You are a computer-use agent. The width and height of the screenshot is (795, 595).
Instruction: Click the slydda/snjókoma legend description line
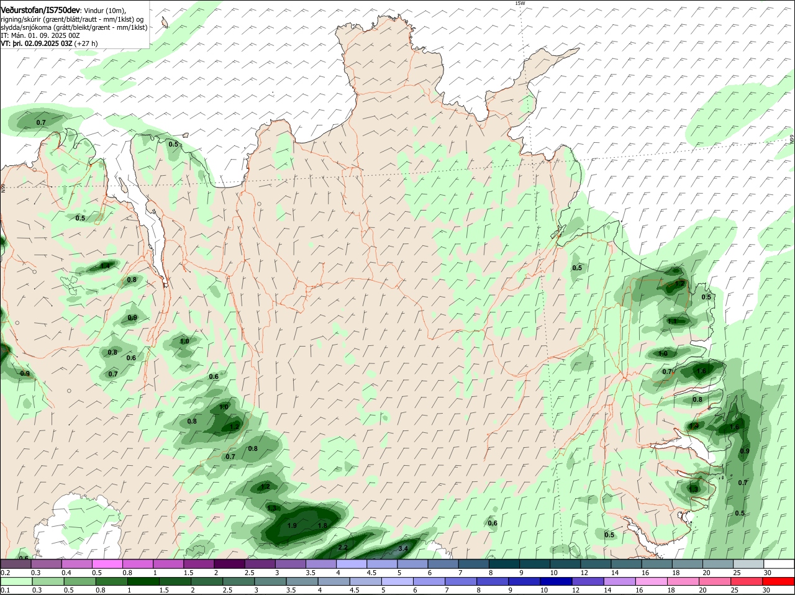(x=74, y=27)
